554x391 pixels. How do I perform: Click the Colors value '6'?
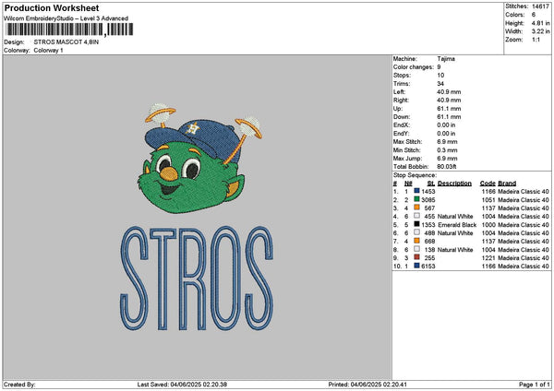pos(534,15)
